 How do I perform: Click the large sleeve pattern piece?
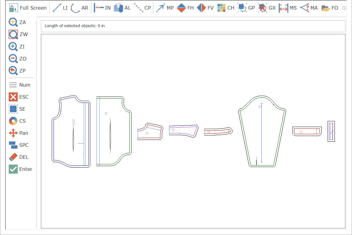point(262,132)
